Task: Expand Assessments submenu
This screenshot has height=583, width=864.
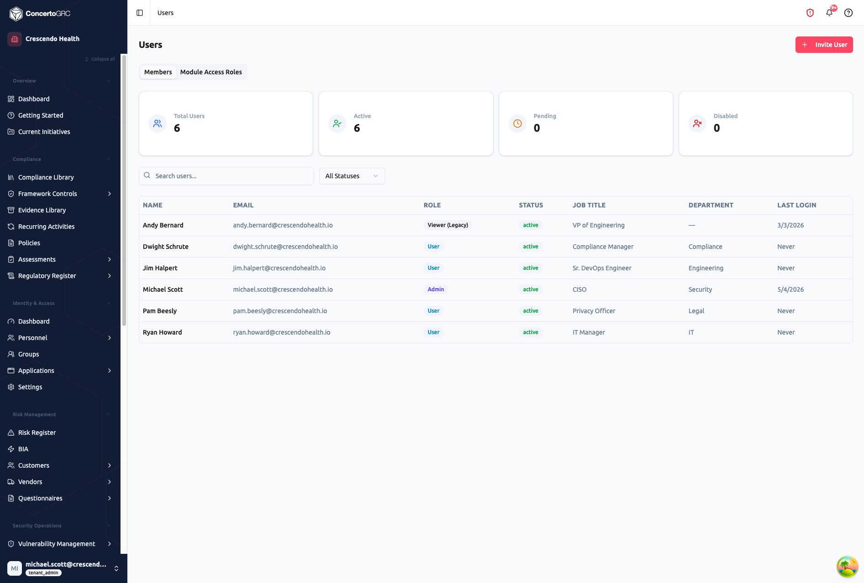Action: (110, 259)
